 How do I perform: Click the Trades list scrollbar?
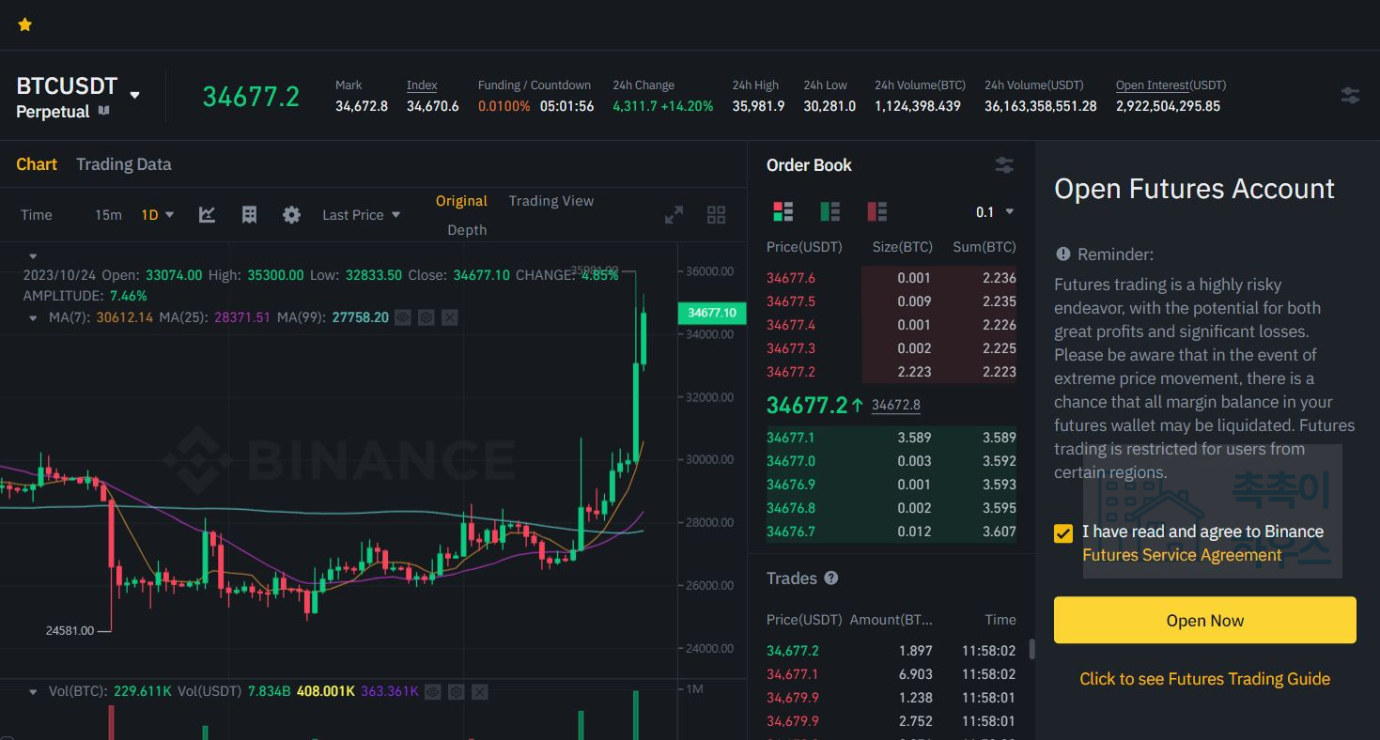pos(1031,650)
